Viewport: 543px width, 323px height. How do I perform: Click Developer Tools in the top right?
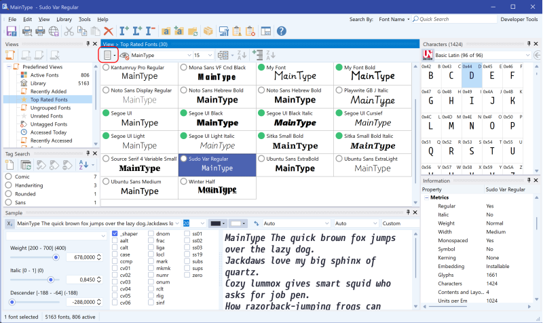[519, 19]
